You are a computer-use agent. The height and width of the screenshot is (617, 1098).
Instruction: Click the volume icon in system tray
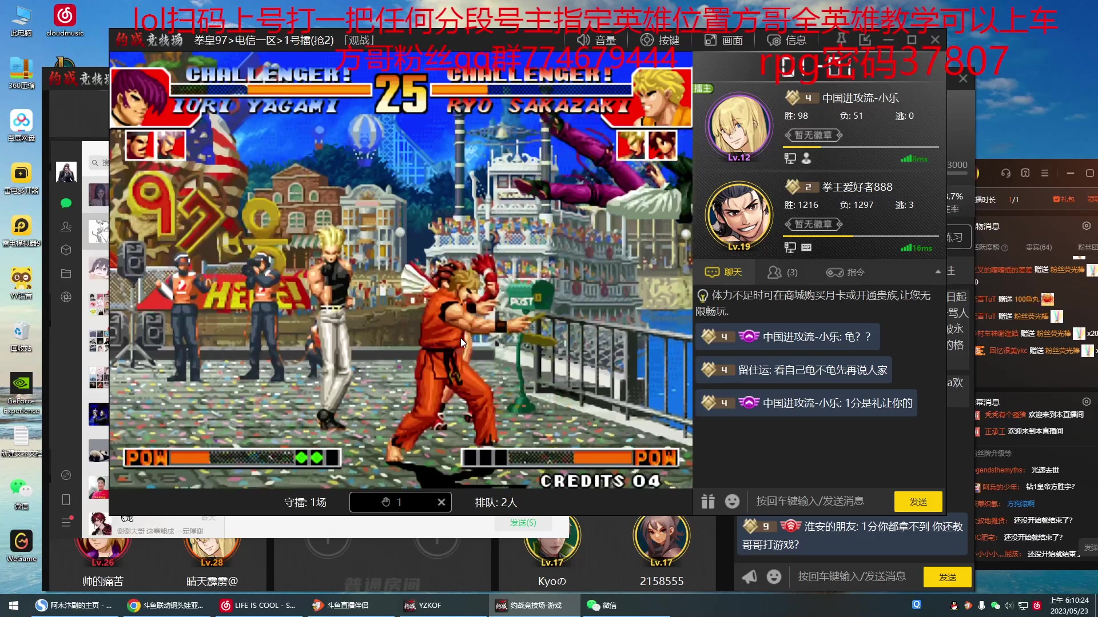(1009, 606)
